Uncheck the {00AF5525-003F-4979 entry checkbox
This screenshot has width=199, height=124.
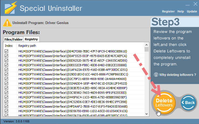[6, 56]
